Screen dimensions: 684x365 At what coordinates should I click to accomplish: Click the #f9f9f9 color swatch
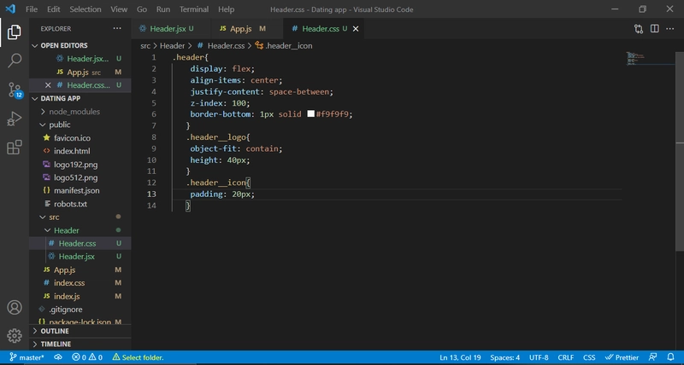(x=310, y=114)
